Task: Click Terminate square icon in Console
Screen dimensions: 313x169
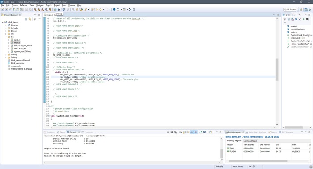Action: (168, 132)
